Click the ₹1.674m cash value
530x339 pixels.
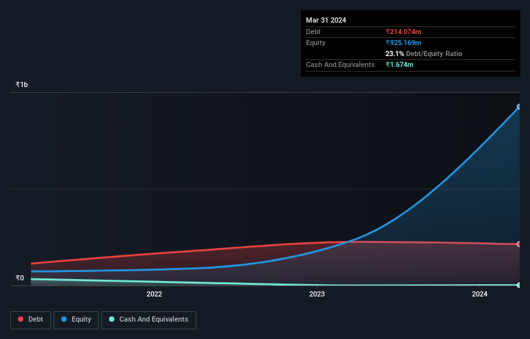click(x=399, y=64)
